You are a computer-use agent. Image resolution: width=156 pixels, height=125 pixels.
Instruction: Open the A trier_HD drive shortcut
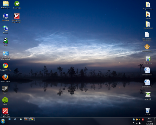(147, 95)
